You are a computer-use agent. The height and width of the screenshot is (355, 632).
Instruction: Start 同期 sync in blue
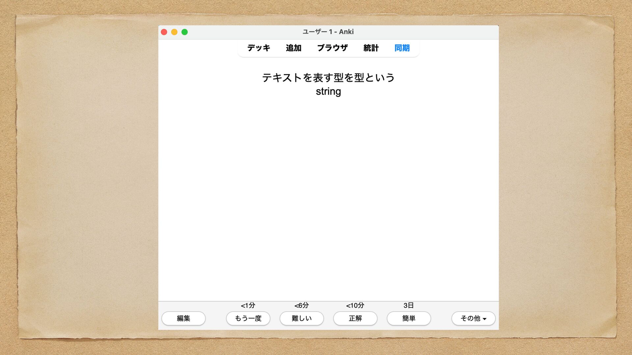[402, 48]
